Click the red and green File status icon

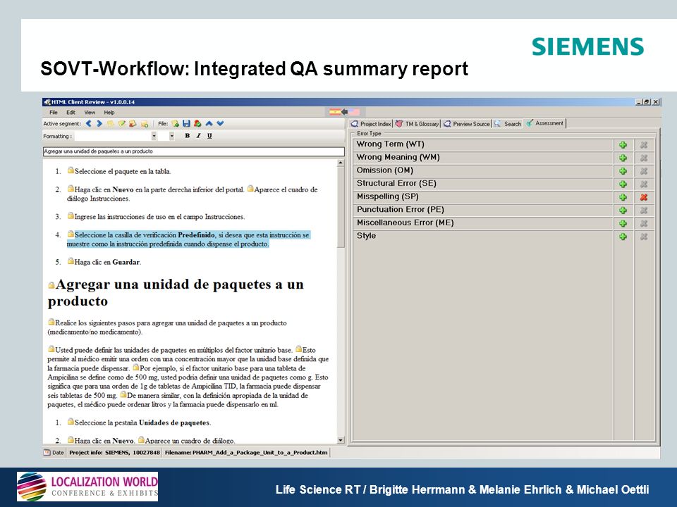coord(197,124)
